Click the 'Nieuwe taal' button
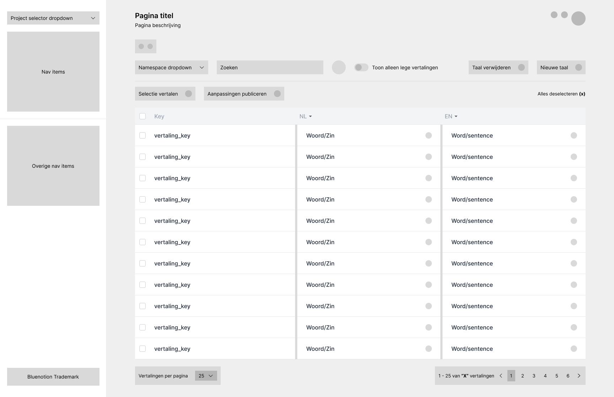This screenshot has width=614, height=397. (561, 68)
